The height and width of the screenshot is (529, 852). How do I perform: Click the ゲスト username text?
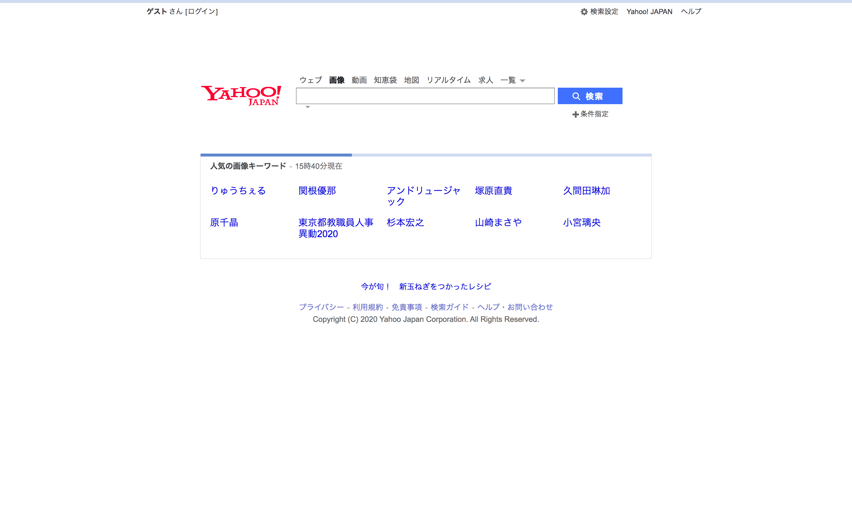click(157, 11)
